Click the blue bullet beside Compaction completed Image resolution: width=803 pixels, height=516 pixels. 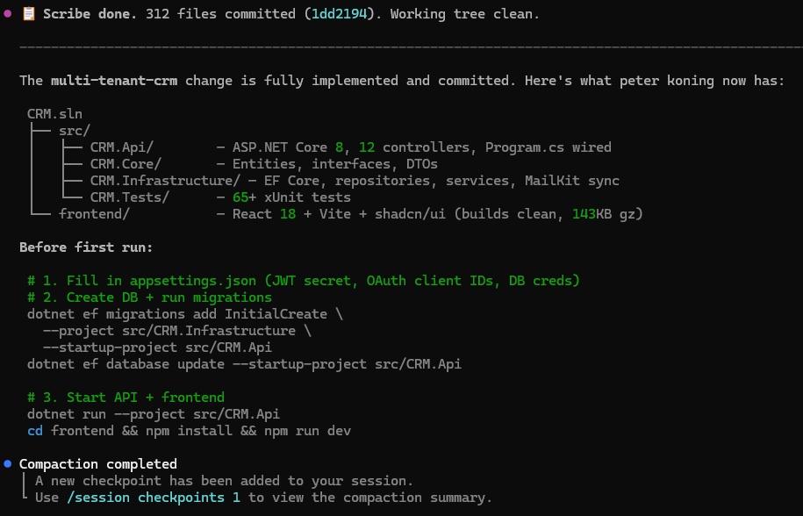(8, 463)
